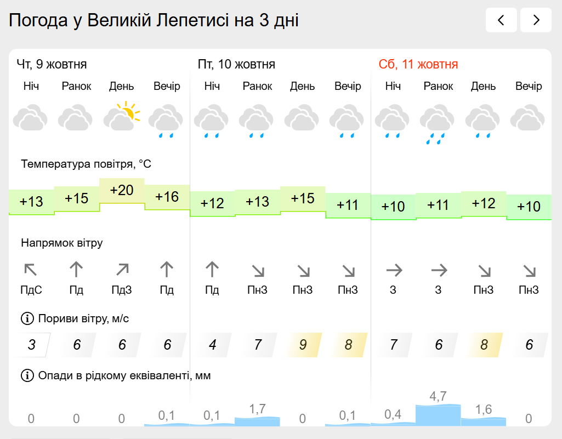562x439 pixels.
Task: Click Thursday night northwest wind arrow
Action: [31, 270]
